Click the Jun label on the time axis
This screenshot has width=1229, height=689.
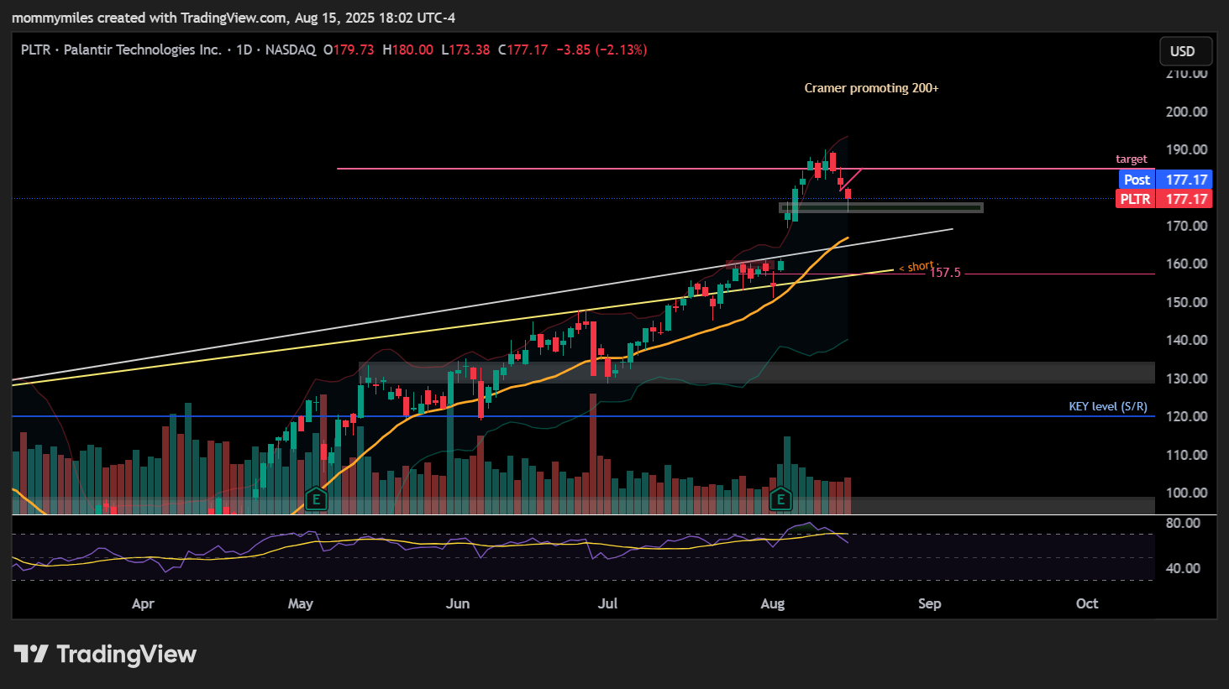pyautogui.click(x=458, y=603)
